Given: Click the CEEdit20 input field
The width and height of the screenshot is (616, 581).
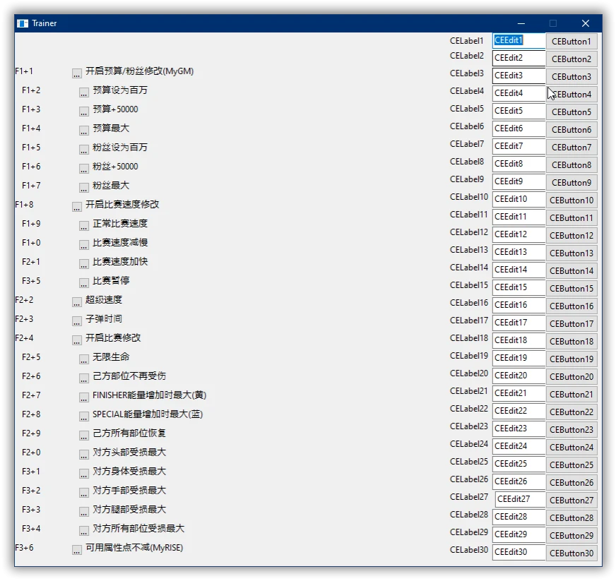Looking at the screenshot, I should click(x=519, y=376).
